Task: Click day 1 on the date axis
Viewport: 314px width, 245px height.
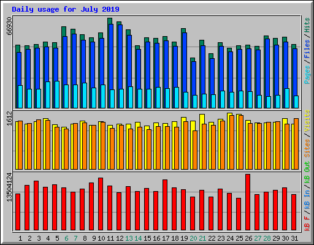Action: click(x=20, y=238)
